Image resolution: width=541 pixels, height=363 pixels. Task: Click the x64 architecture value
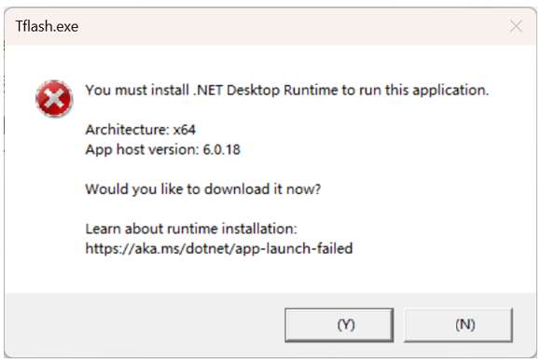(x=185, y=130)
